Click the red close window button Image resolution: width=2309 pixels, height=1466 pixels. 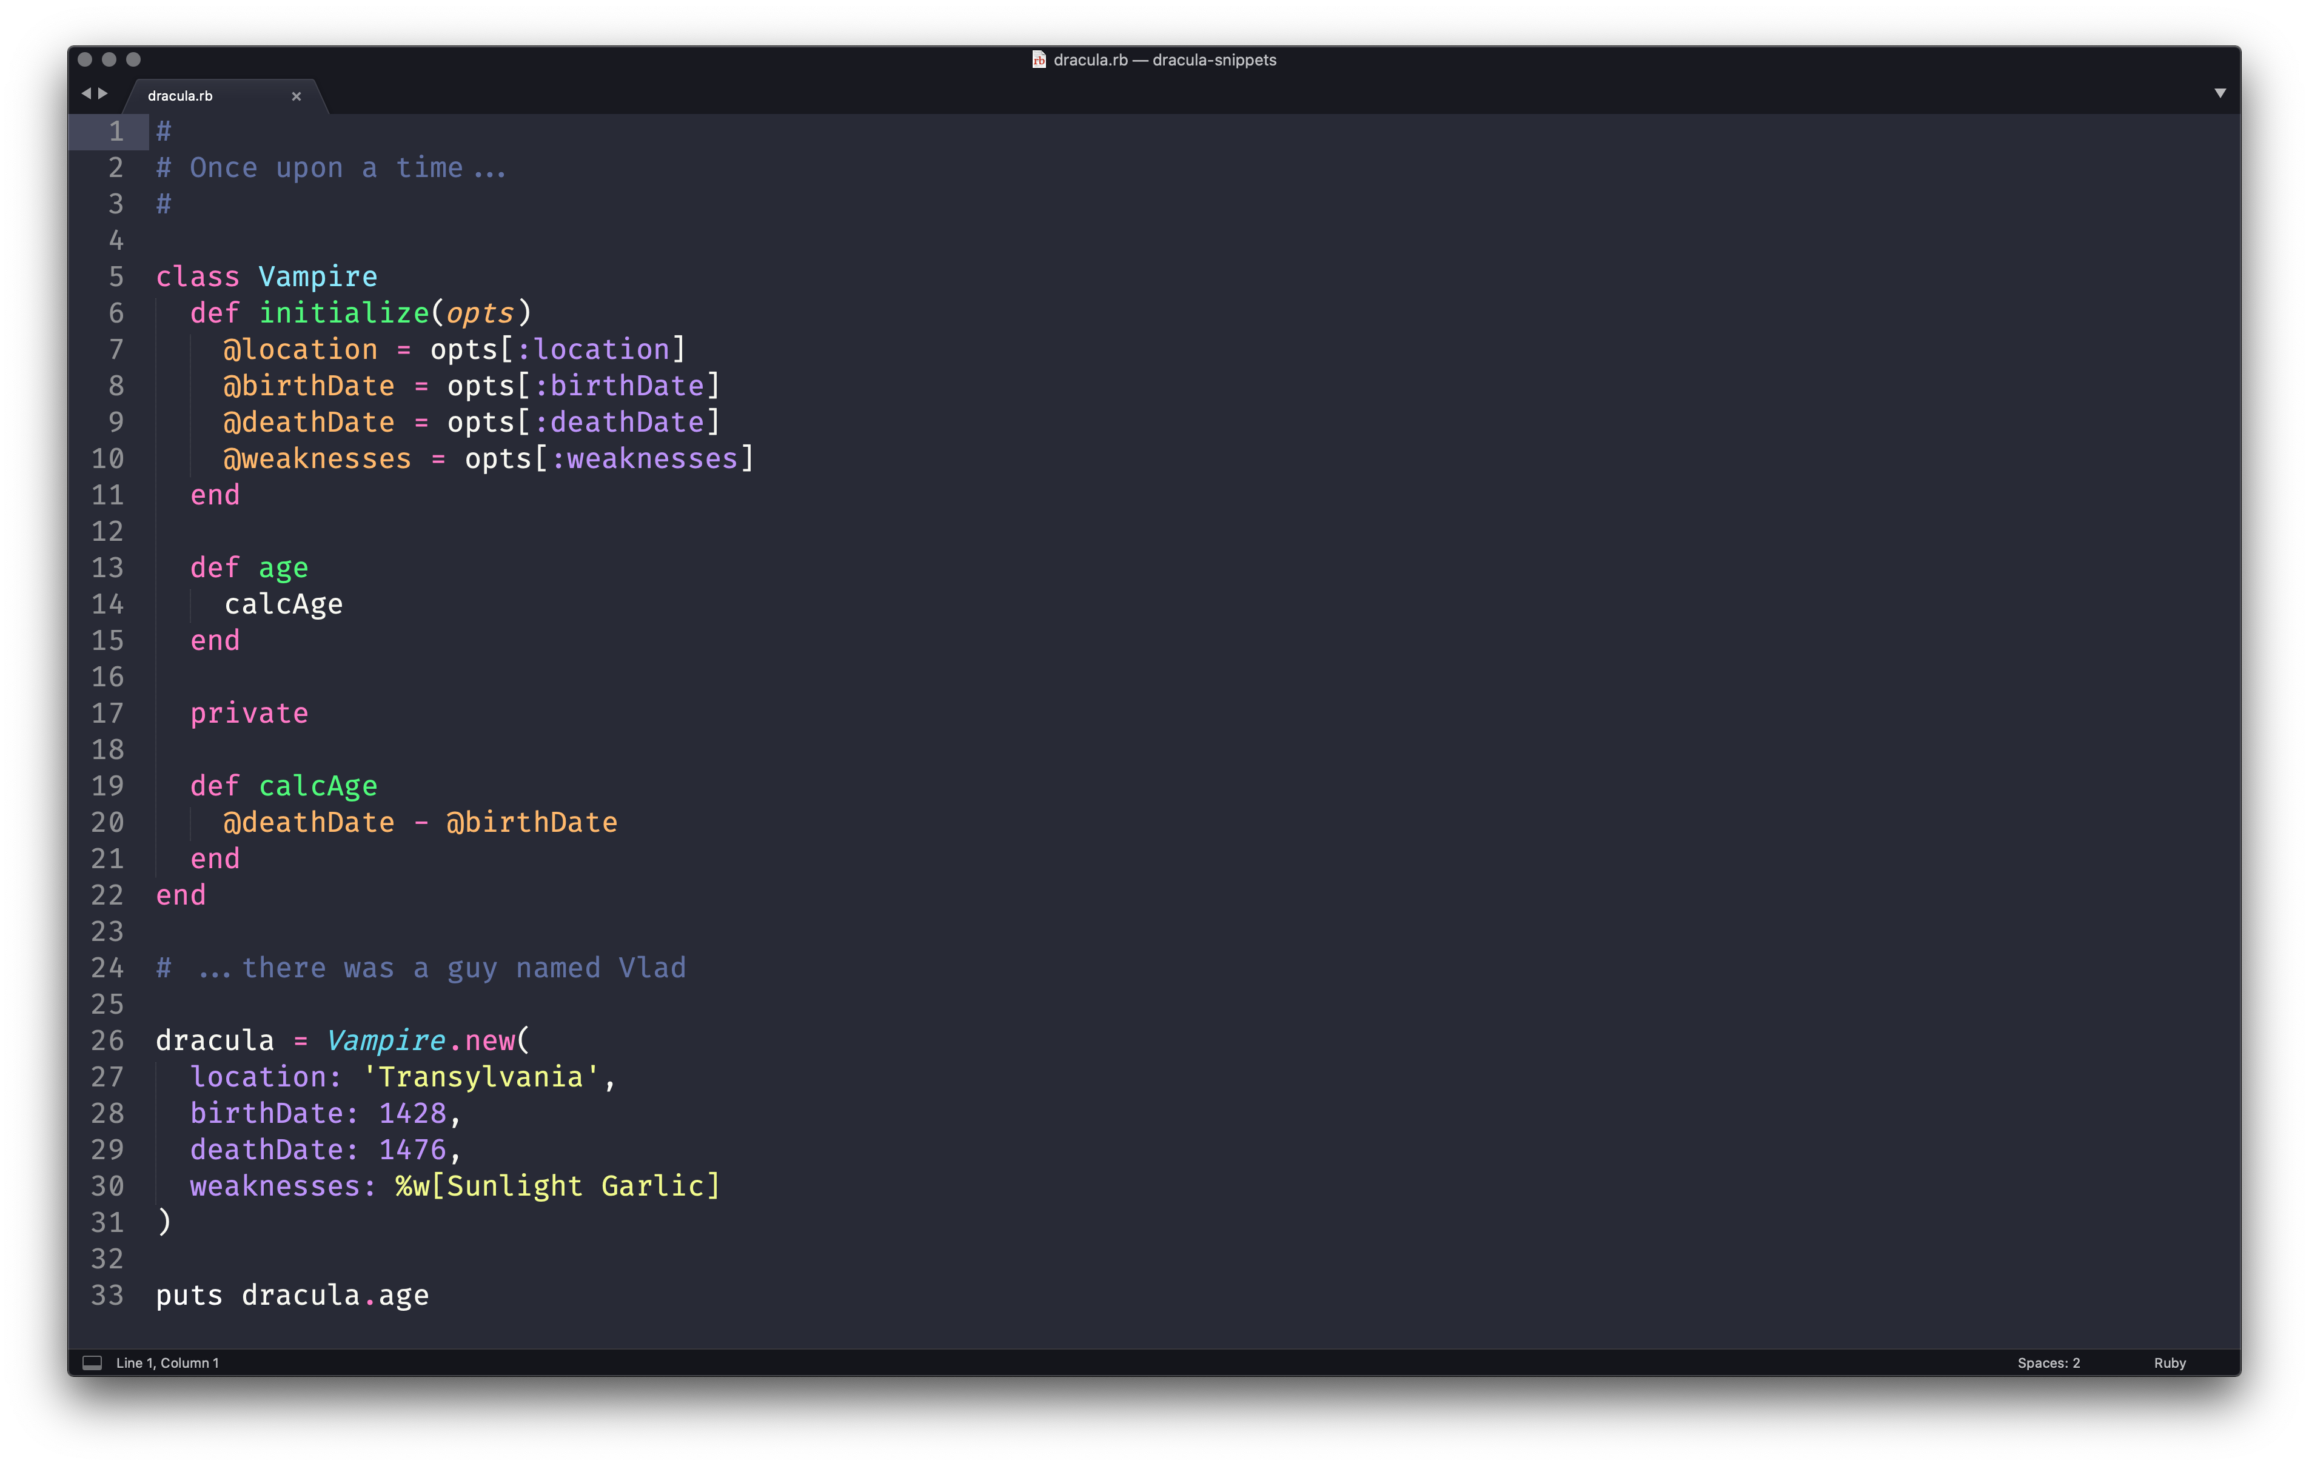click(84, 59)
